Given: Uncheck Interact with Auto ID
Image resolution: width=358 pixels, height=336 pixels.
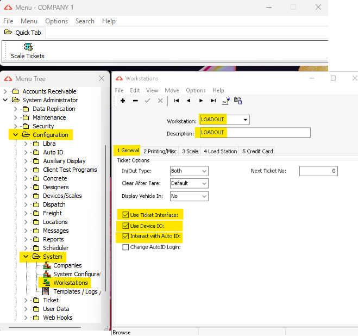Looking at the screenshot, I should tap(125, 236).
